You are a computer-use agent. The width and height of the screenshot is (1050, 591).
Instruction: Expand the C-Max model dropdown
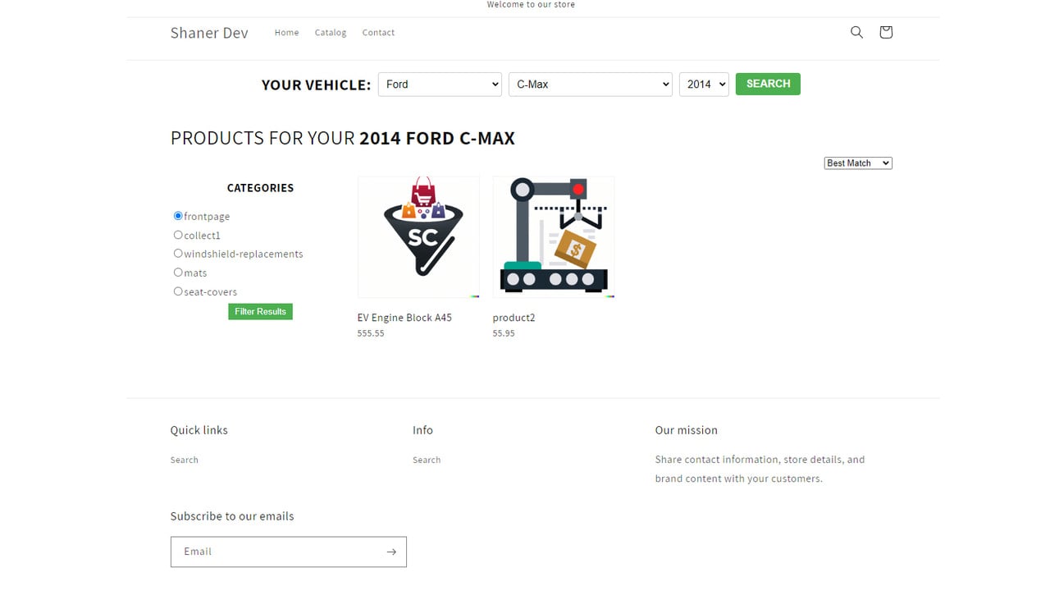pyautogui.click(x=591, y=85)
